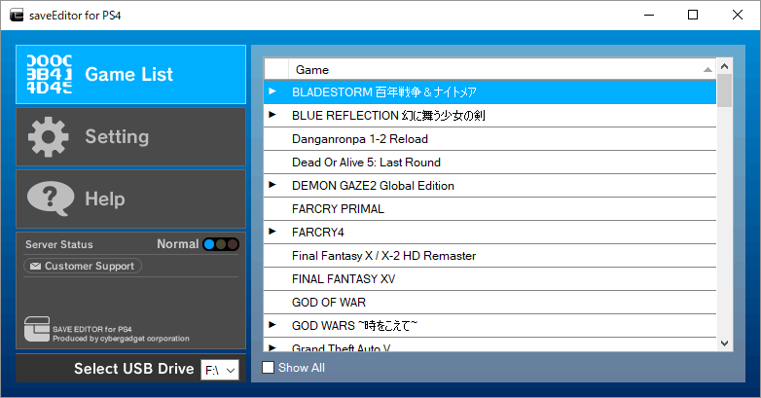Open the Select USB Drive dropdown

tap(220, 370)
